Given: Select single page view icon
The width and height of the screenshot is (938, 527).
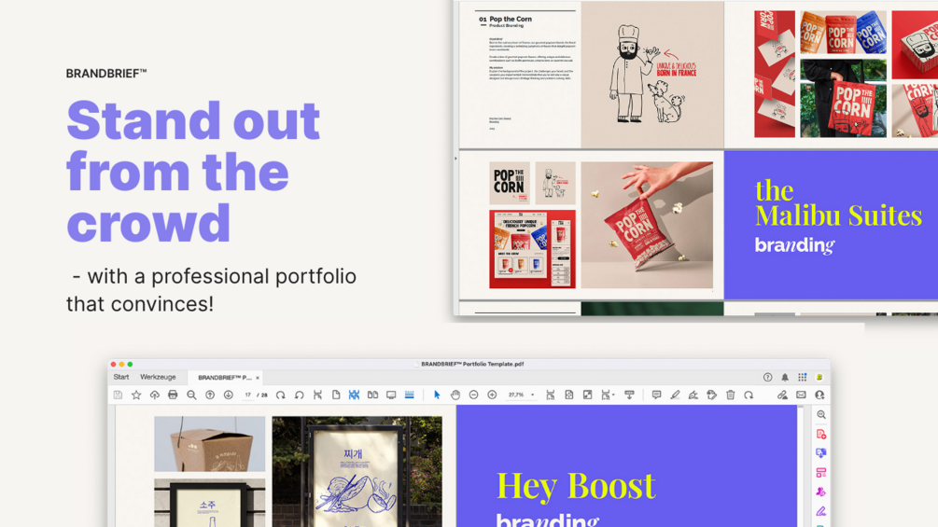Looking at the screenshot, I should (336, 395).
